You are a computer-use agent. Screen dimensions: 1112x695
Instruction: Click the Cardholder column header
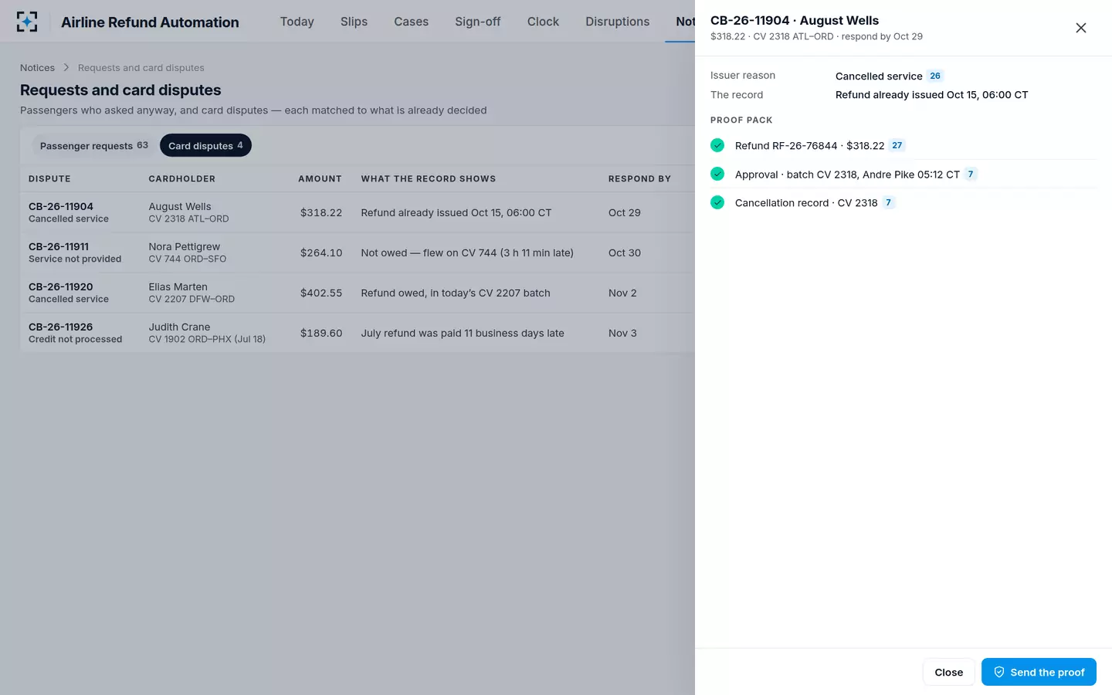coord(182,178)
